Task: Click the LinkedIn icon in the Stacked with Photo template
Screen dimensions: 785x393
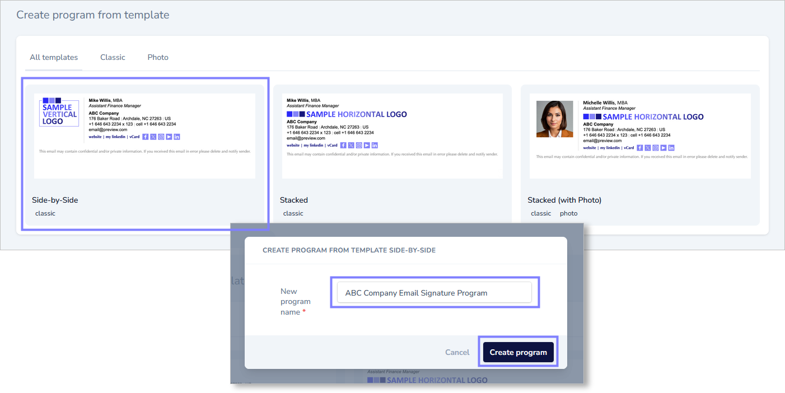Action: pyautogui.click(x=671, y=148)
